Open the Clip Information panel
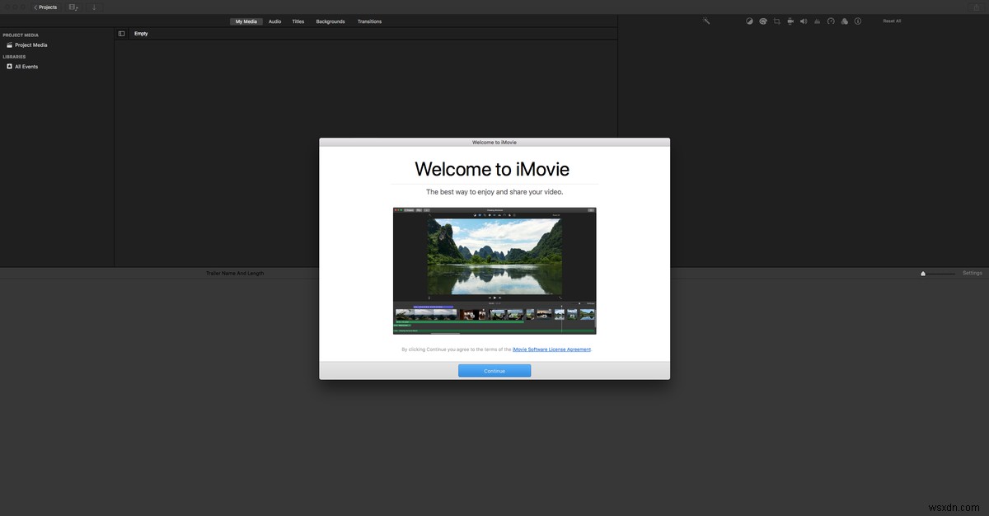The height and width of the screenshot is (516, 989). tap(858, 21)
